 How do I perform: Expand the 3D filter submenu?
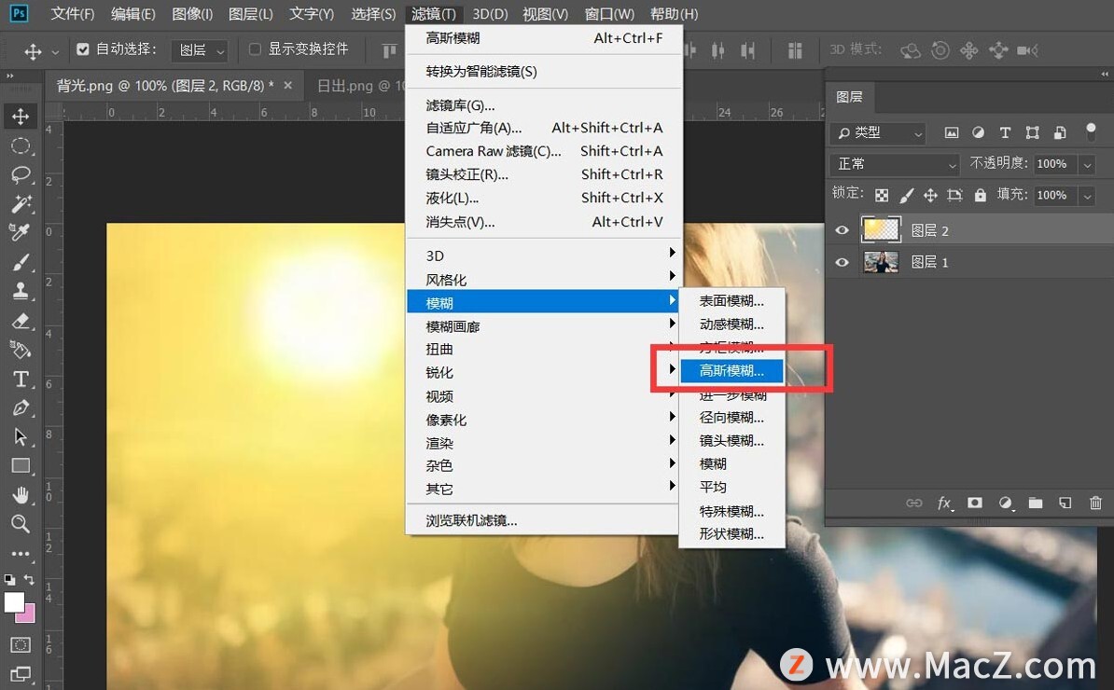pyautogui.click(x=544, y=255)
